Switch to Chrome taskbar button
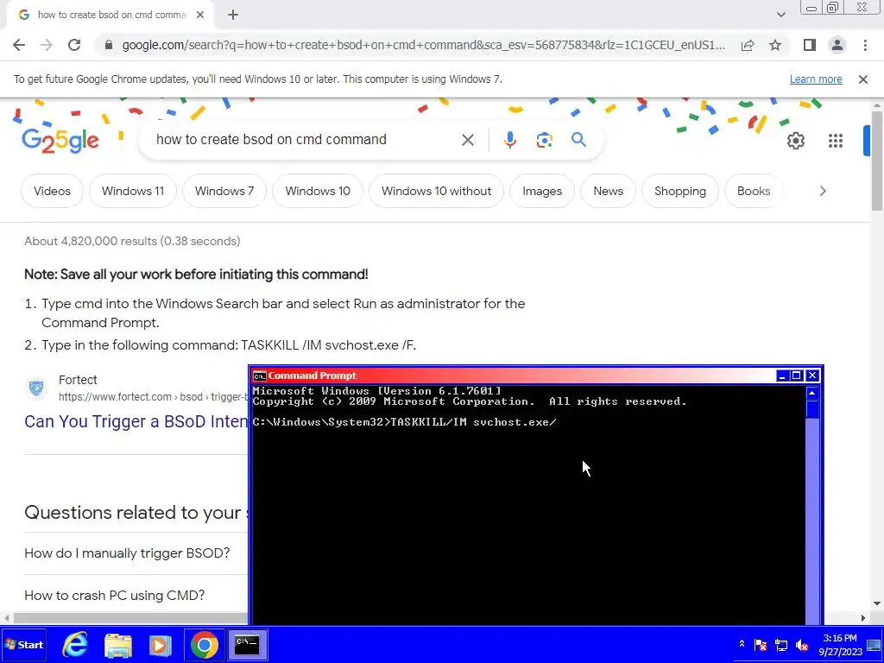The width and height of the screenshot is (884, 663). click(x=204, y=645)
